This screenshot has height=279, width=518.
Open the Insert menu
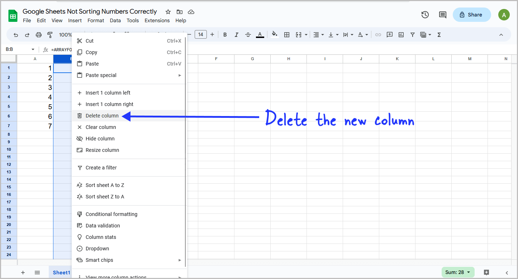click(75, 20)
